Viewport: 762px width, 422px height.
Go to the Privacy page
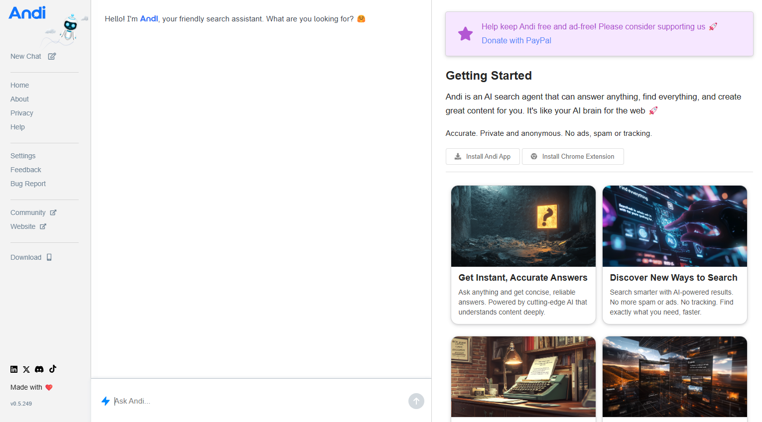(x=22, y=113)
